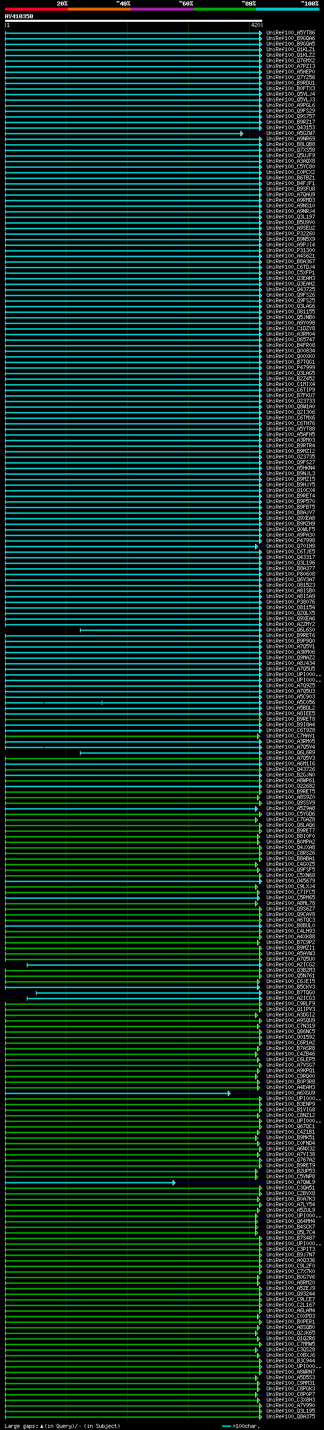
Task: Select hit label UniRef100_Q43726
Action: point(291,770)
